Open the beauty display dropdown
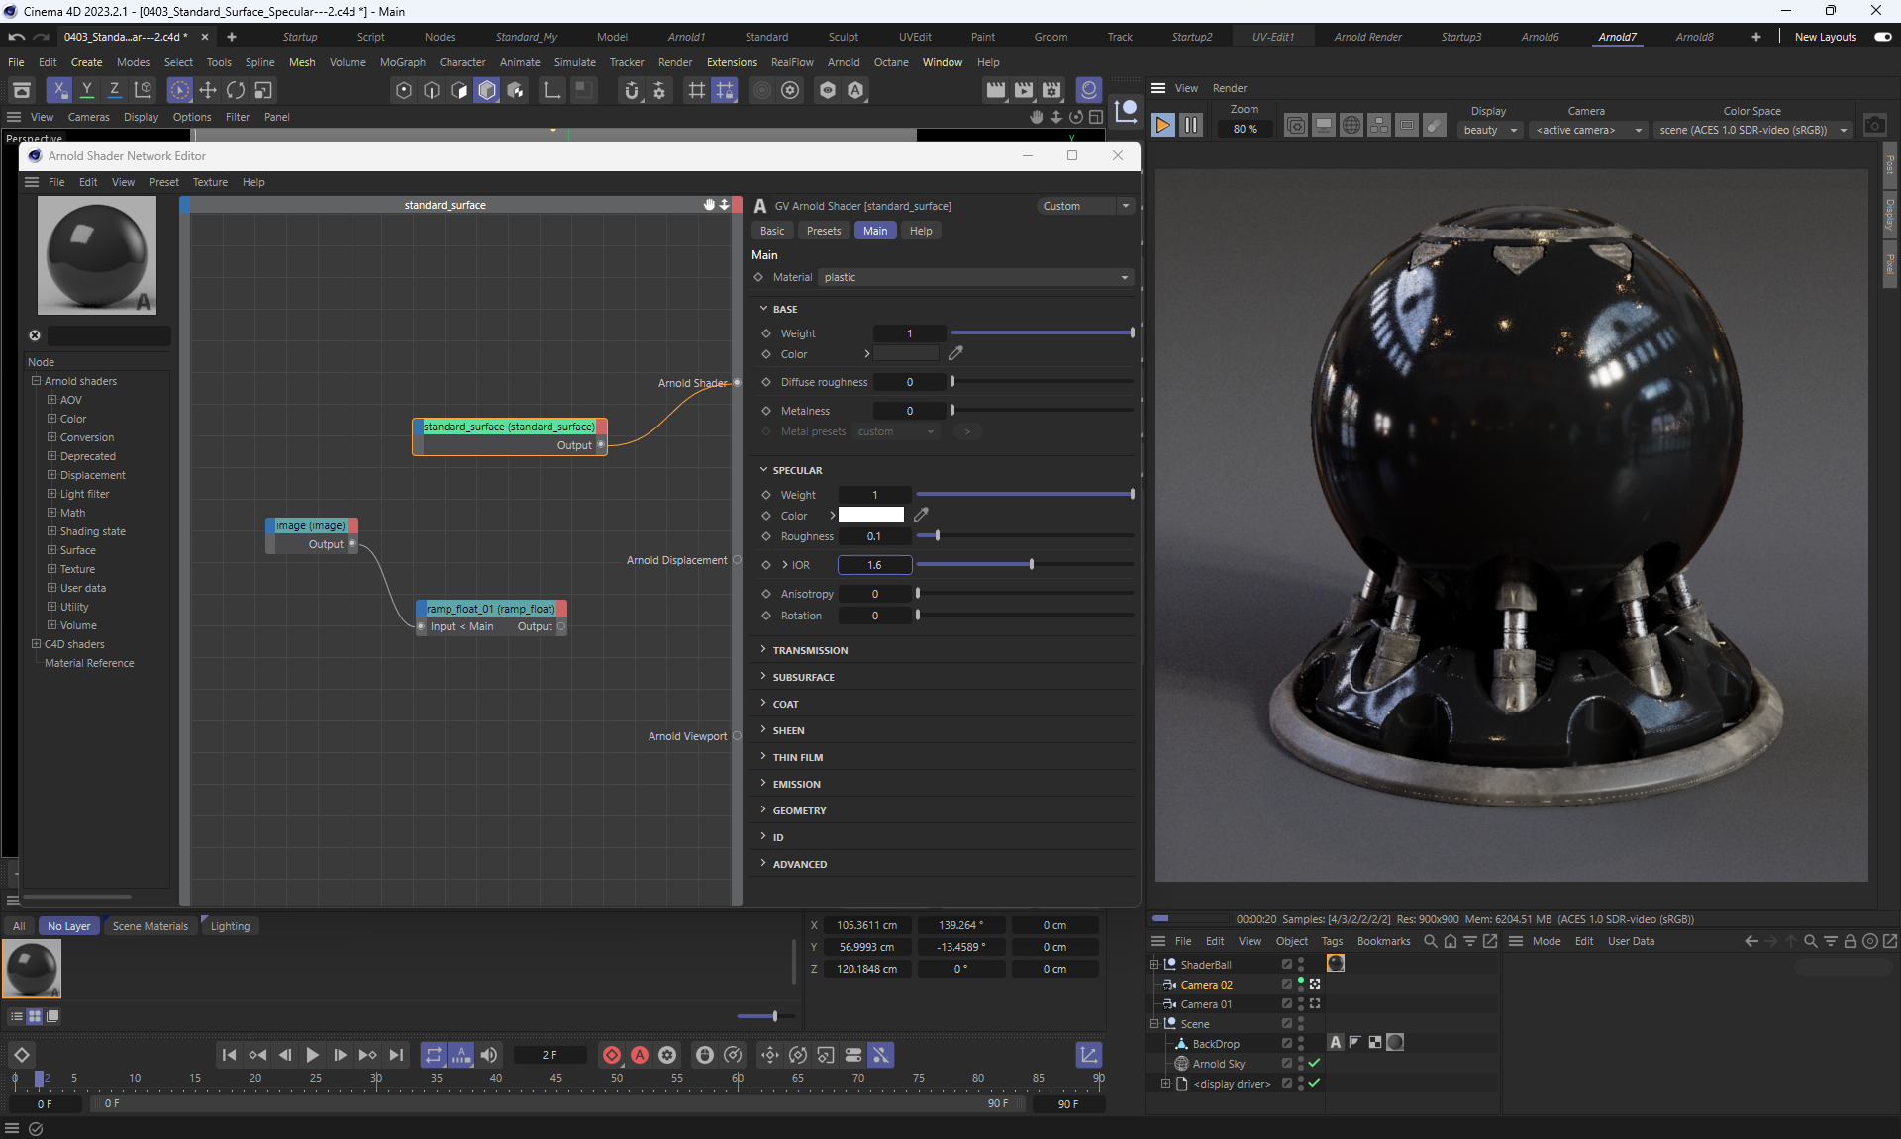This screenshot has width=1901, height=1139. 1490,130
